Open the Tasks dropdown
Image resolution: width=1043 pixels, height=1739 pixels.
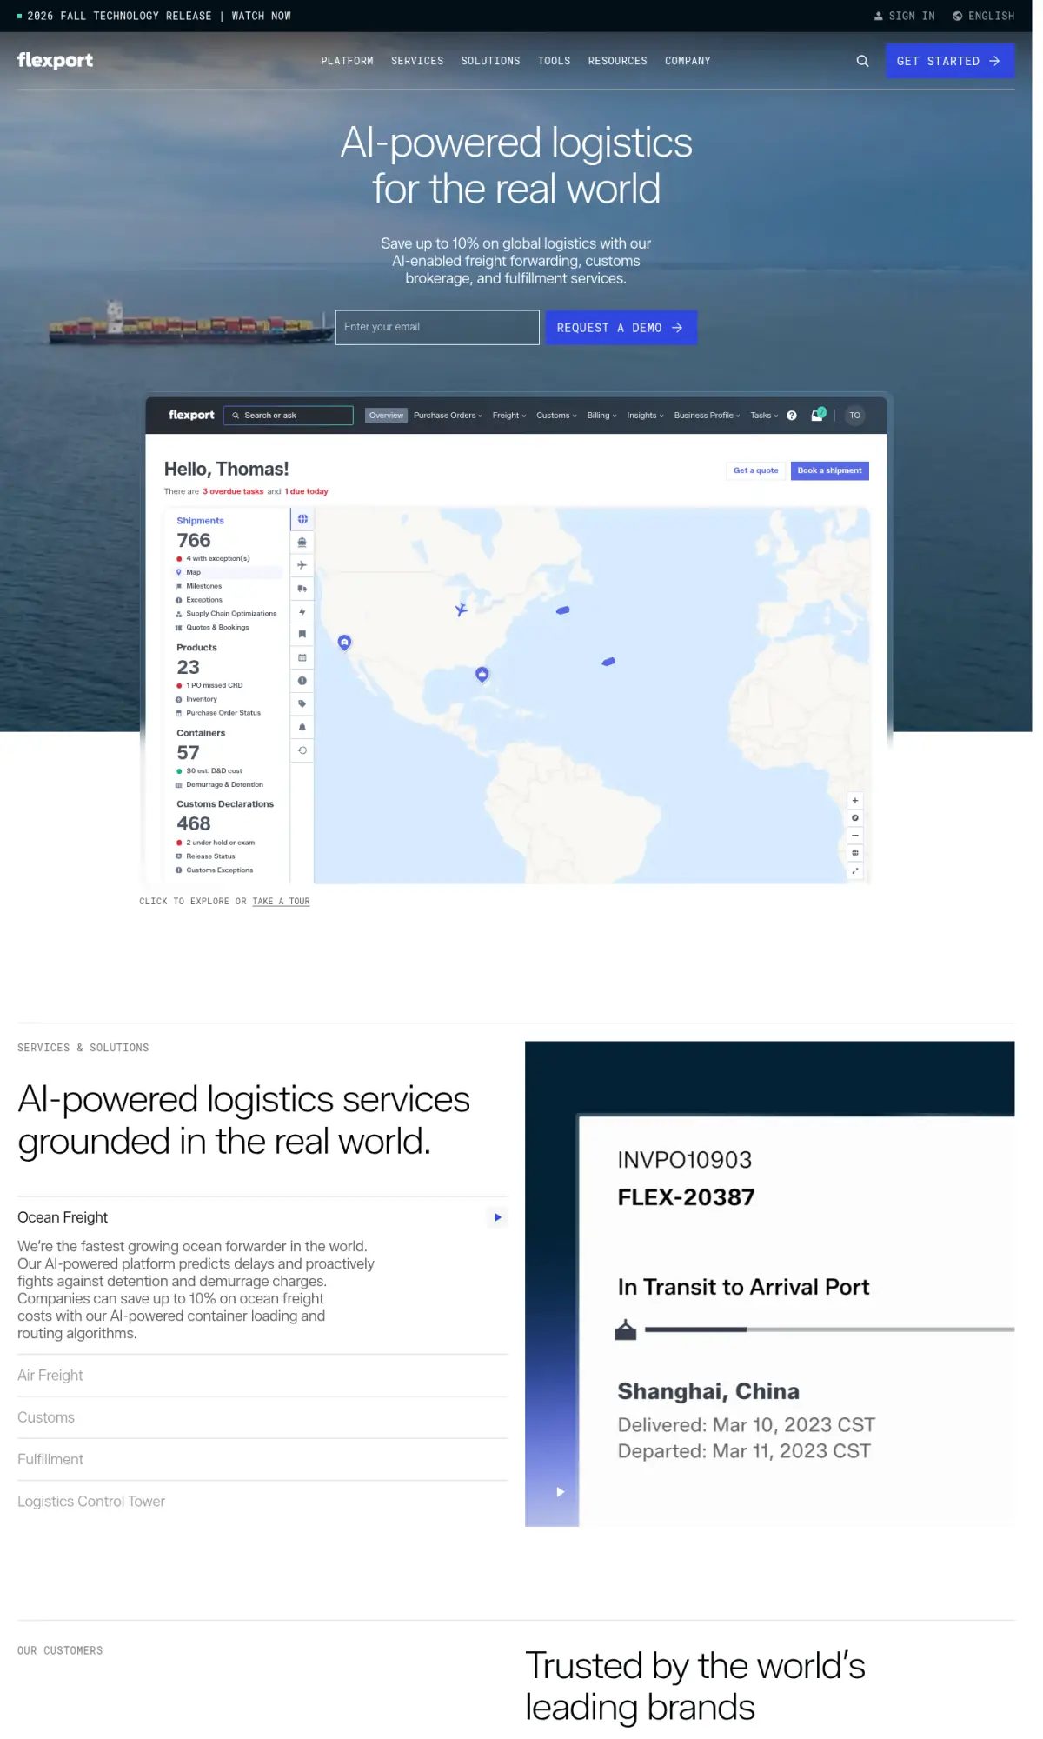pos(764,416)
